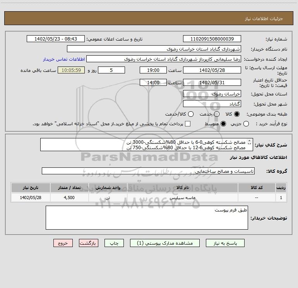298x288 pixels.
Task: Click the remaining time field 10:05:59
Action: pyautogui.click(x=71, y=70)
